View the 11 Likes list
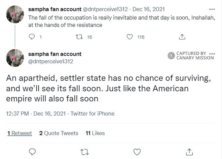The height and width of the screenshot is (159, 222). click(95, 133)
